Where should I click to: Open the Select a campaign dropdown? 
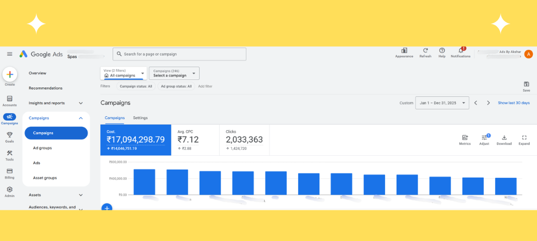[174, 73]
